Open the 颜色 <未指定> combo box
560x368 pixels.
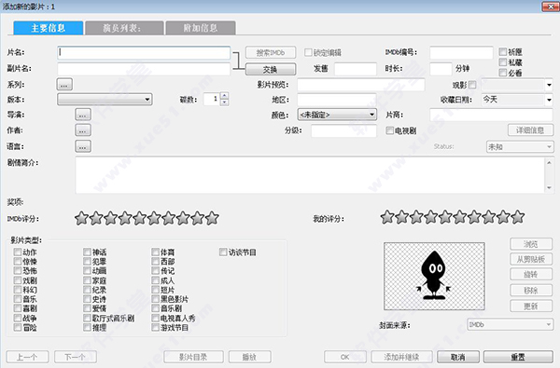[337, 115]
